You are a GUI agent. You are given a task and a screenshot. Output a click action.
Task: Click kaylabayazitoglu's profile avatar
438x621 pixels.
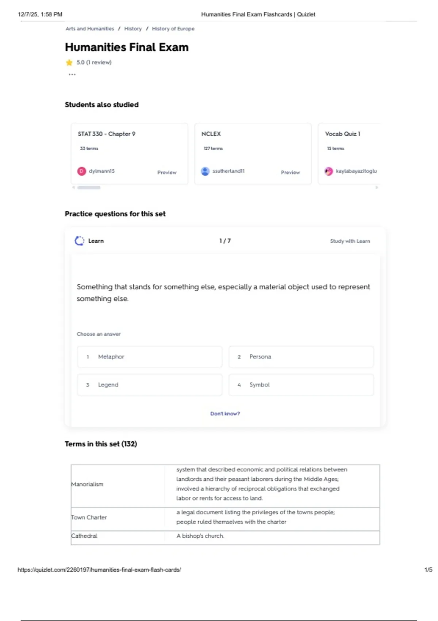pos(329,171)
